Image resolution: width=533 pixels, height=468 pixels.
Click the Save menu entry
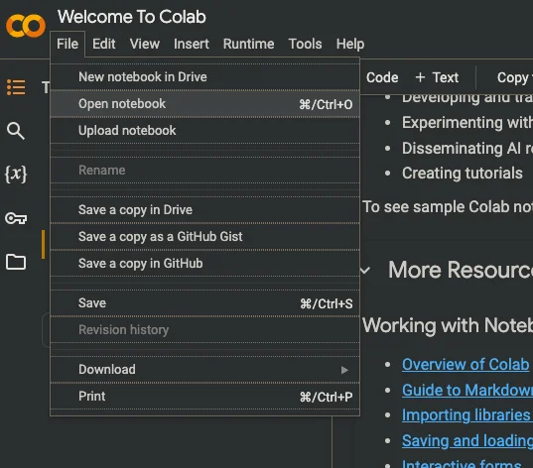coord(205,303)
